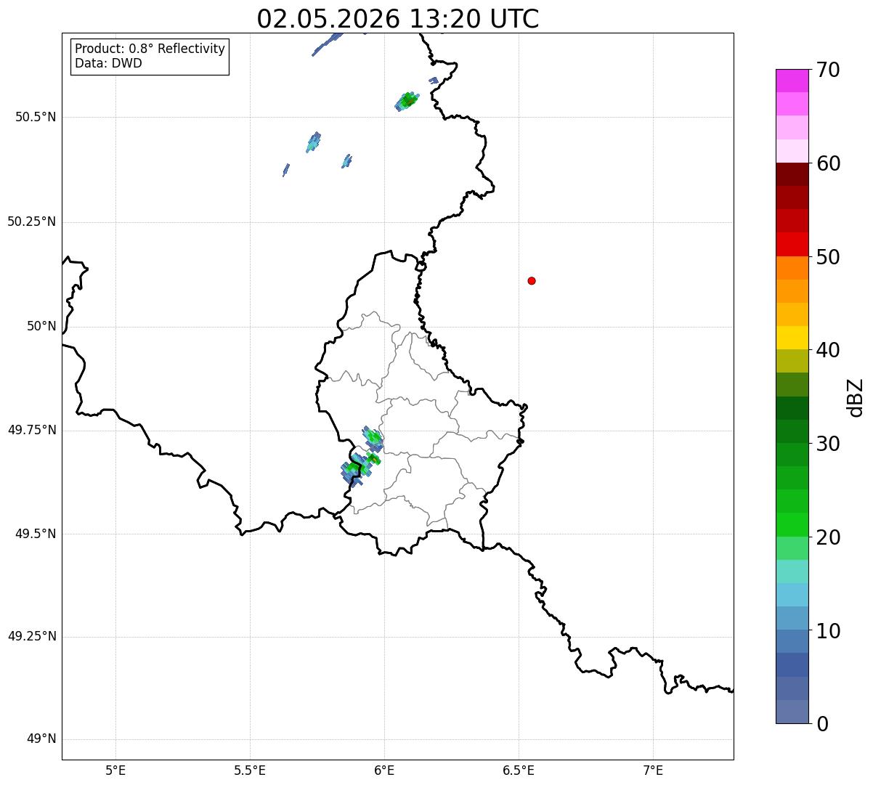This screenshot has width=873, height=785.
Task: Click the Product 0.8° Reflectivity info box
Action: click(150, 56)
